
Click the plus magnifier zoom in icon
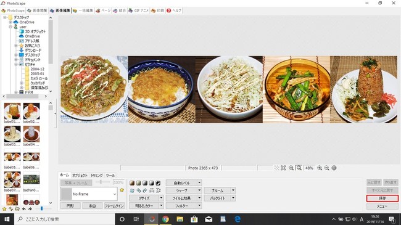click(320, 168)
